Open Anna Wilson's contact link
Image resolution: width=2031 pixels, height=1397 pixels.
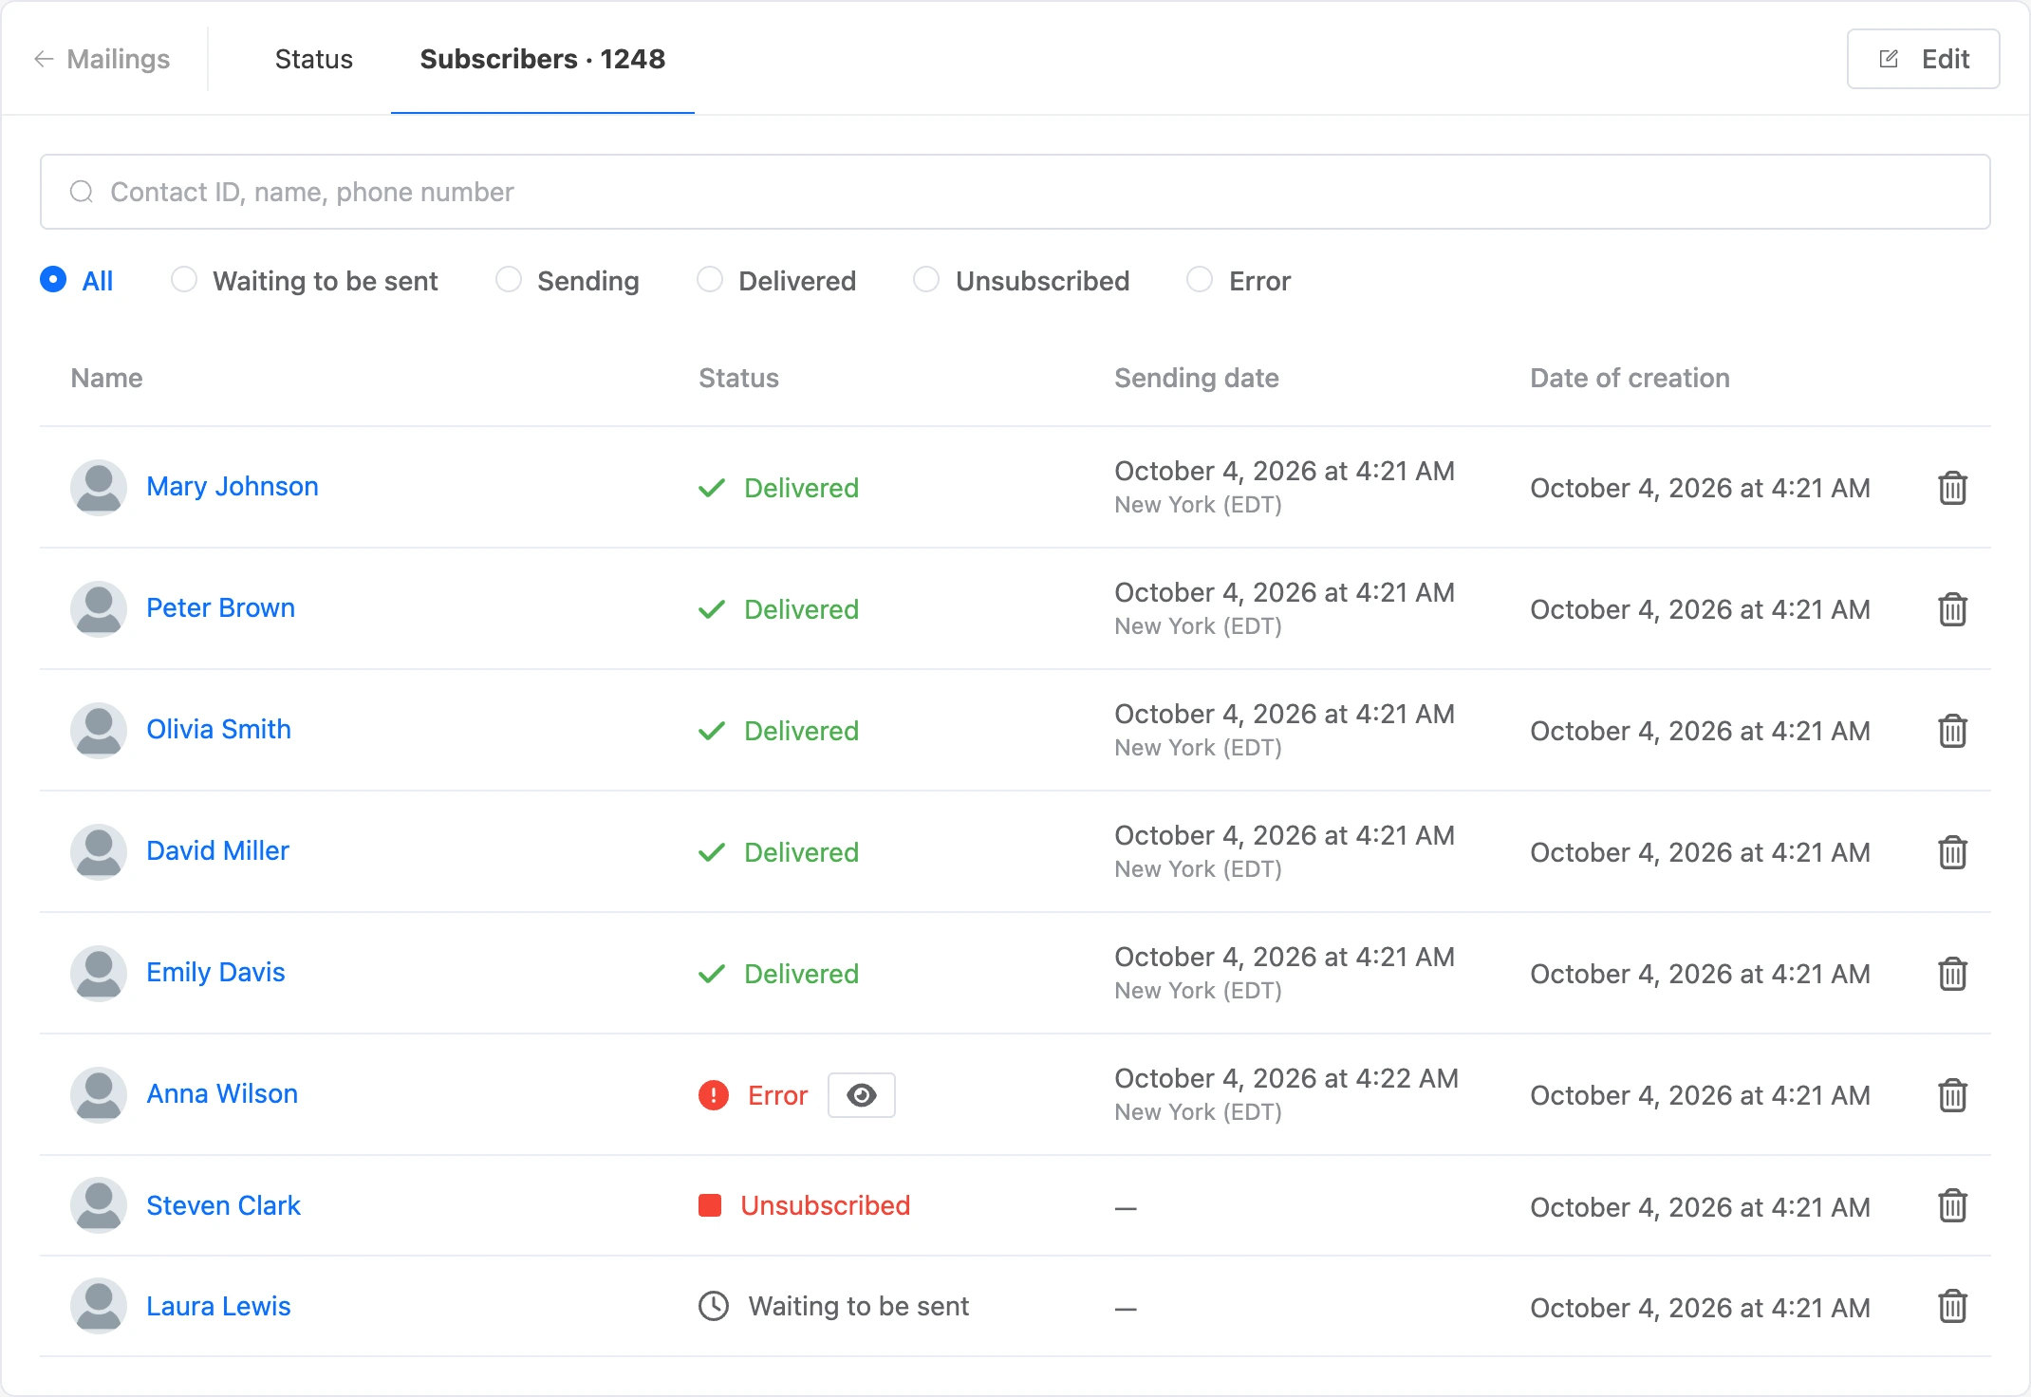(x=222, y=1093)
